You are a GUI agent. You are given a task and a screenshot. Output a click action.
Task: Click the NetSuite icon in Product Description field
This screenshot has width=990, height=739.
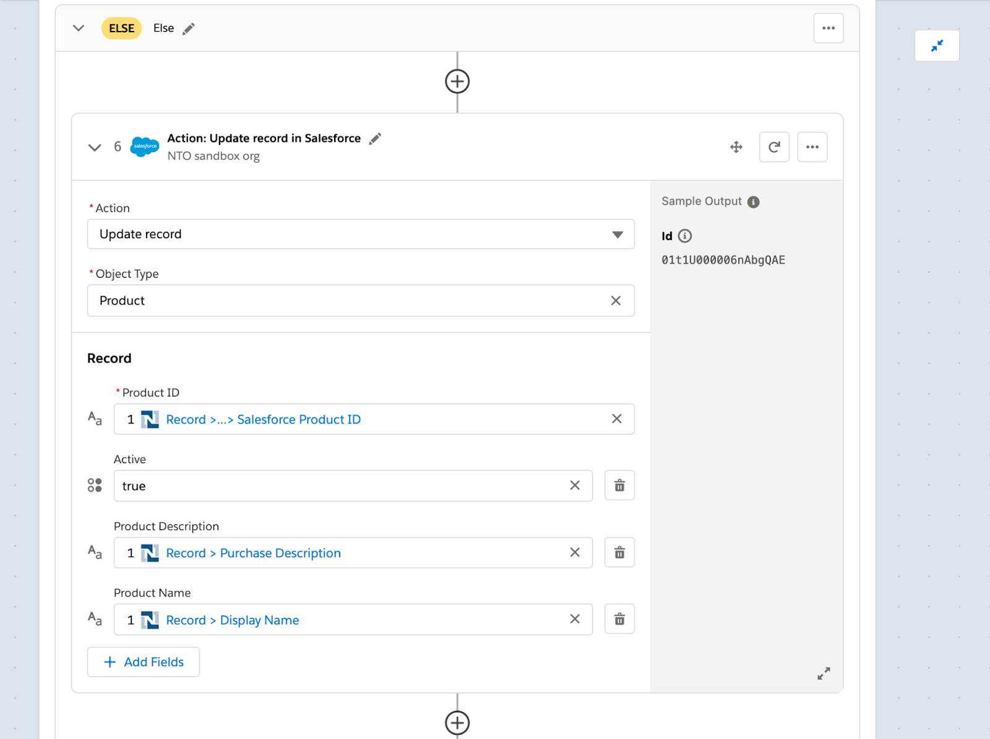pyautogui.click(x=150, y=553)
